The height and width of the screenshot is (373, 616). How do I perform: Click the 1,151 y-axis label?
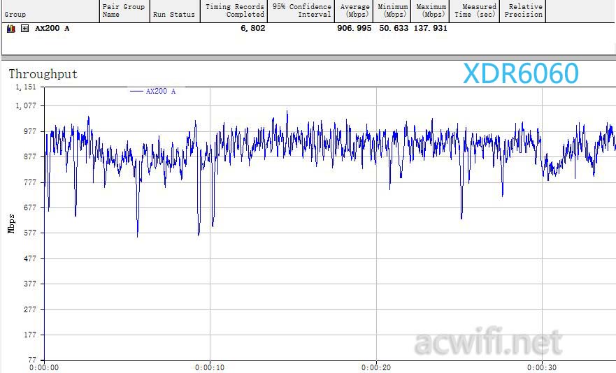26,87
